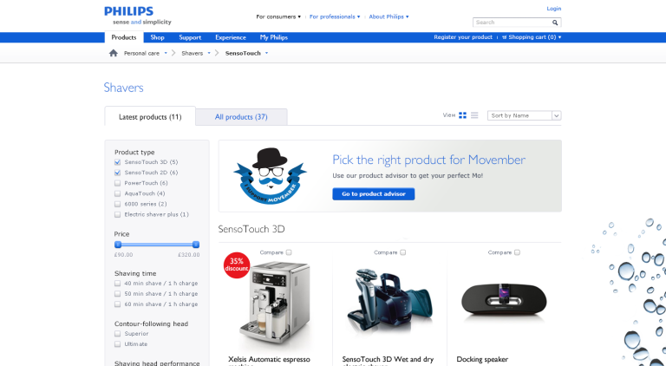Expand the About Philips menu
666x366 pixels.
[388, 16]
